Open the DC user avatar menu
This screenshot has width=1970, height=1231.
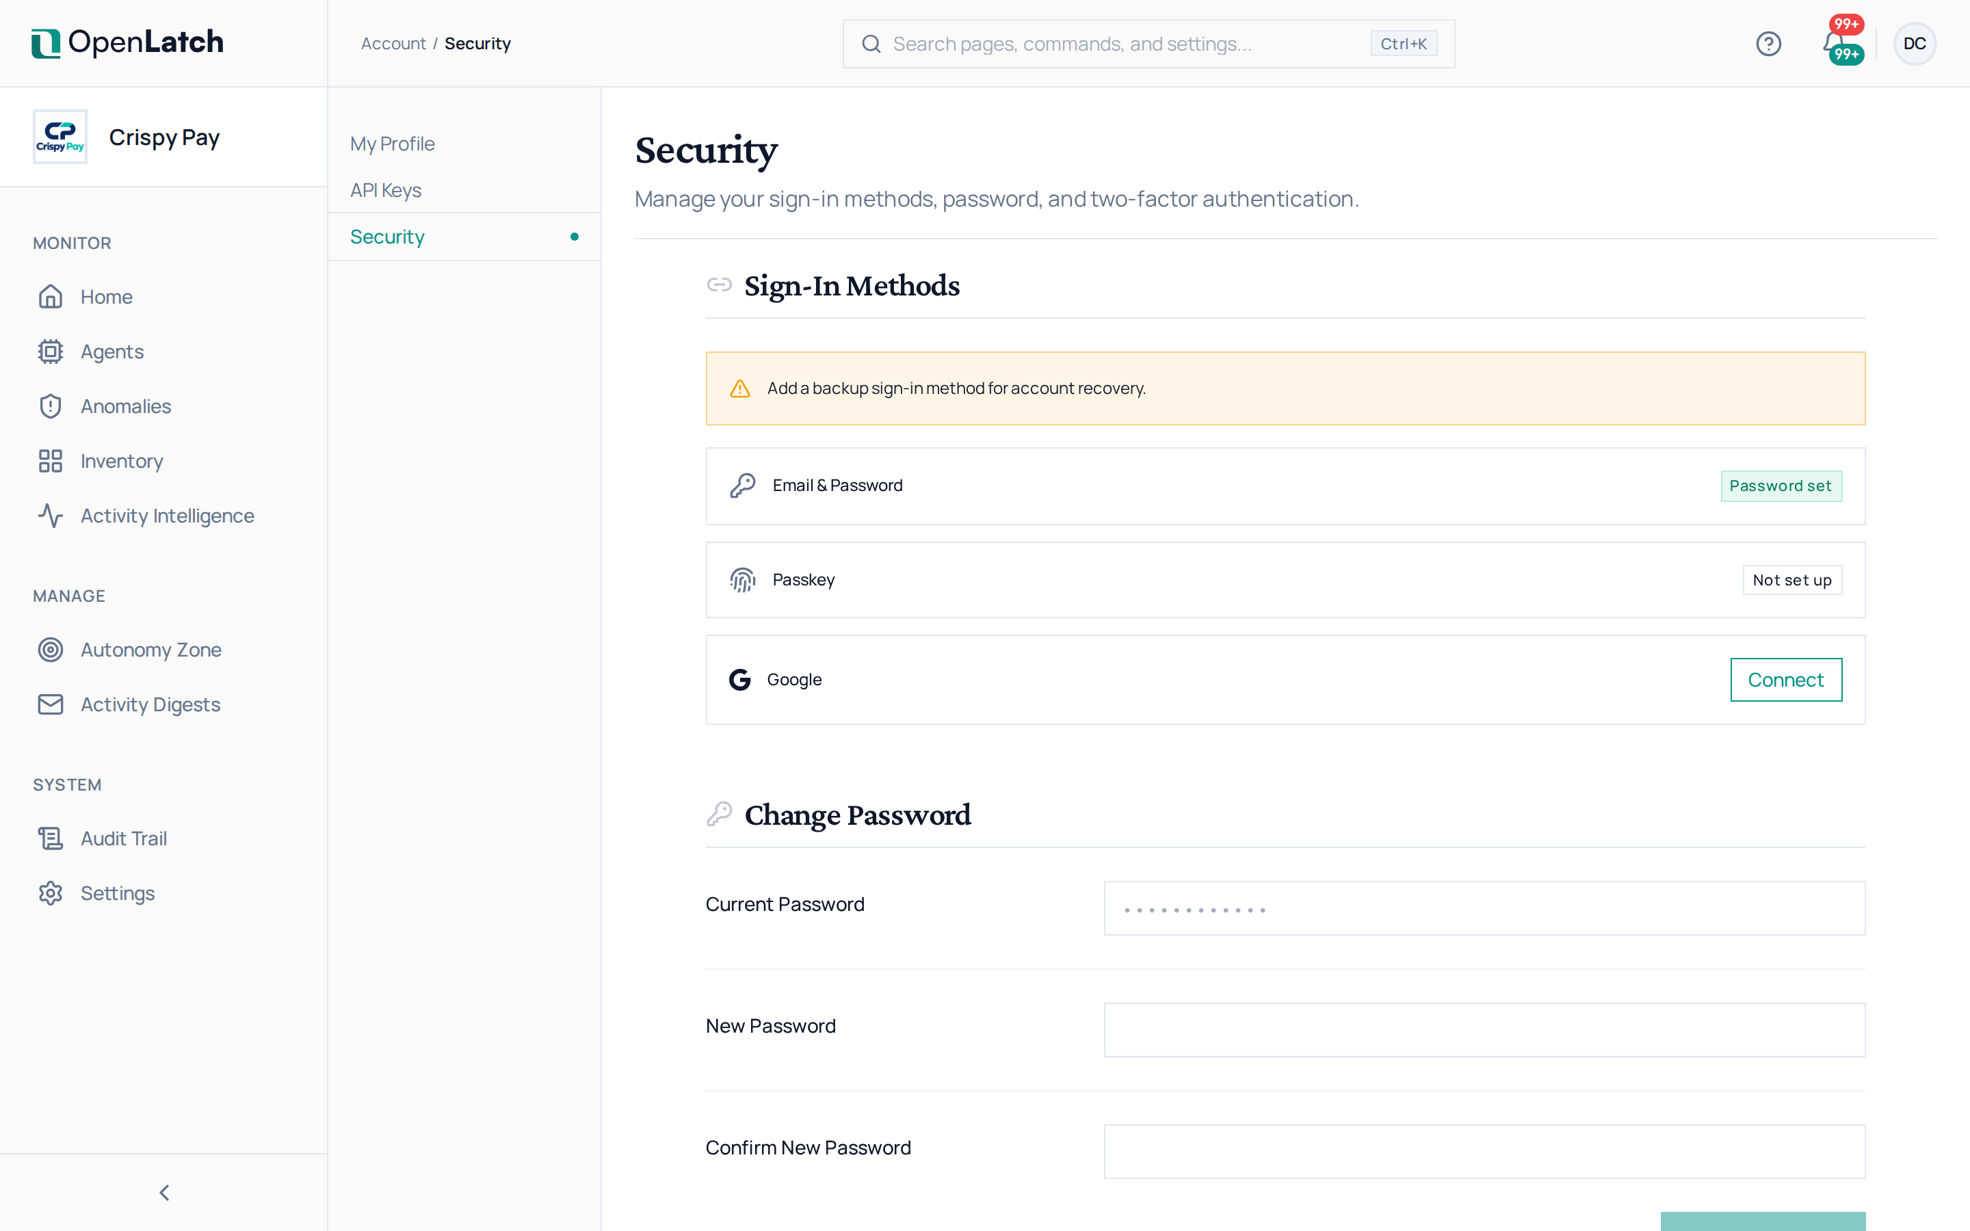click(1914, 43)
